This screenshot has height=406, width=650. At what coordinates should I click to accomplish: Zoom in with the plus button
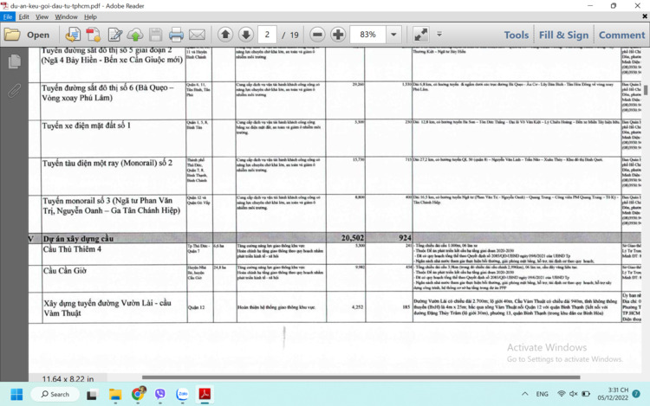(x=338, y=35)
